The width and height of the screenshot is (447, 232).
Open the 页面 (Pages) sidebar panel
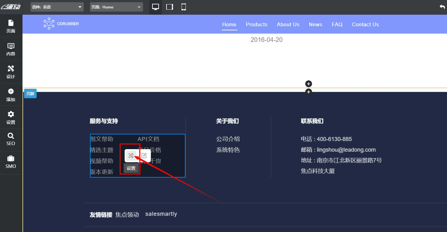(x=11, y=26)
